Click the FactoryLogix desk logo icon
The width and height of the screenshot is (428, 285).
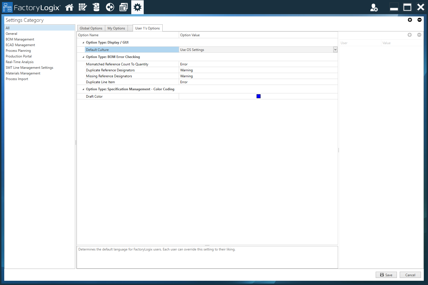pos(7,7)
